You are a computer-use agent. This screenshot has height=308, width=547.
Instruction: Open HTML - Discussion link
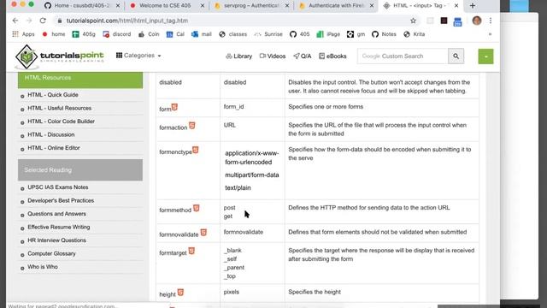[51, 135]
